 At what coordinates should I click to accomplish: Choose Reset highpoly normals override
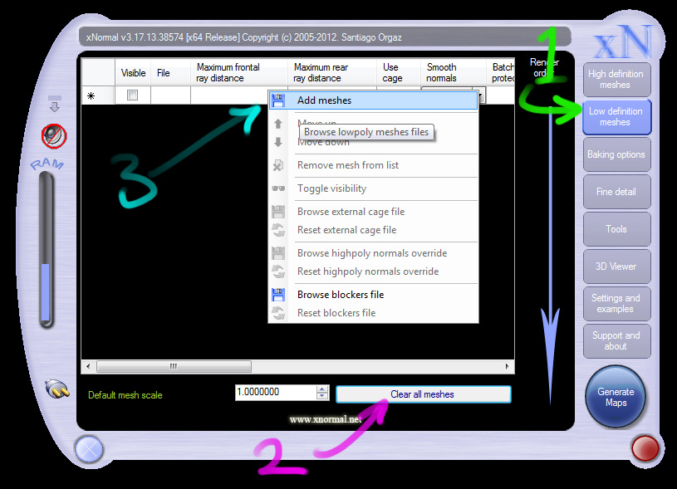pyautogui.click(x=373, y=271)
